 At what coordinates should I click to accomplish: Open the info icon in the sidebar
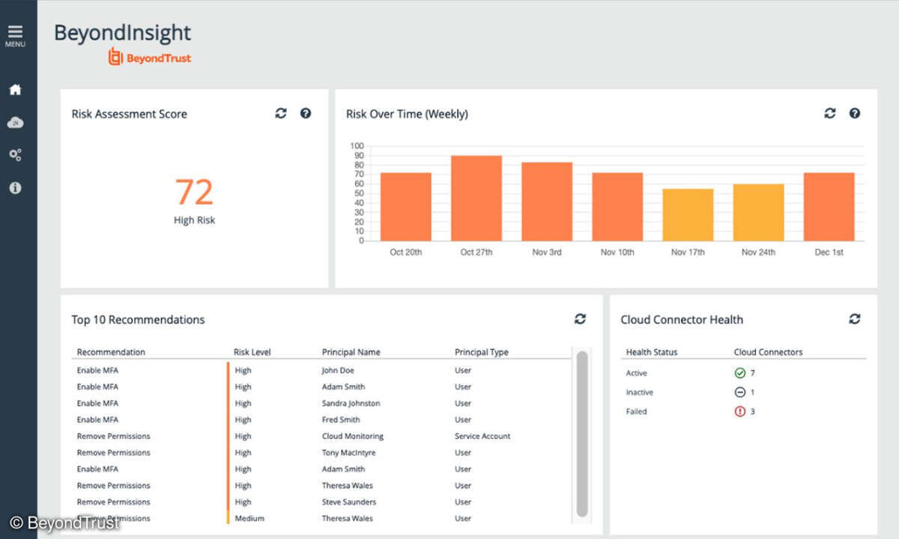(x=15, y=188)
